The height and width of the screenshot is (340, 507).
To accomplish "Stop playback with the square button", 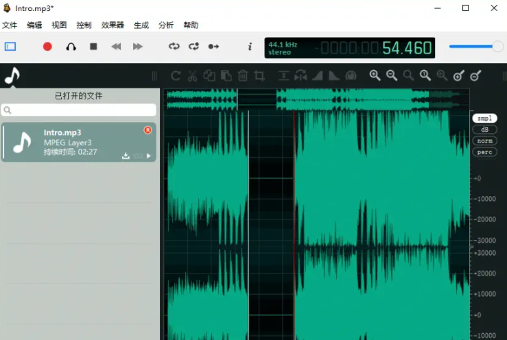I will (93, 47).
